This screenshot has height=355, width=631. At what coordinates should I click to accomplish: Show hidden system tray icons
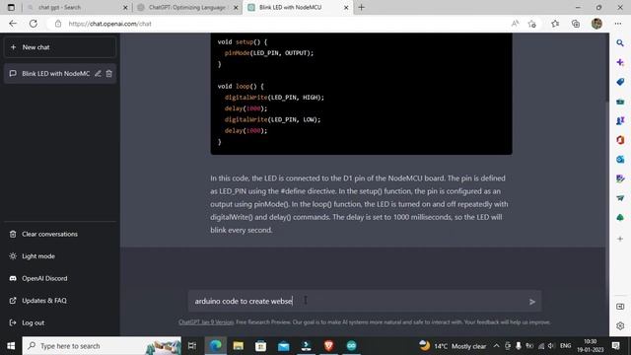496,346
